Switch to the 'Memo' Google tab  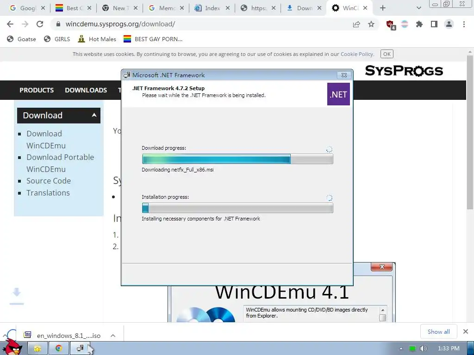162,8
